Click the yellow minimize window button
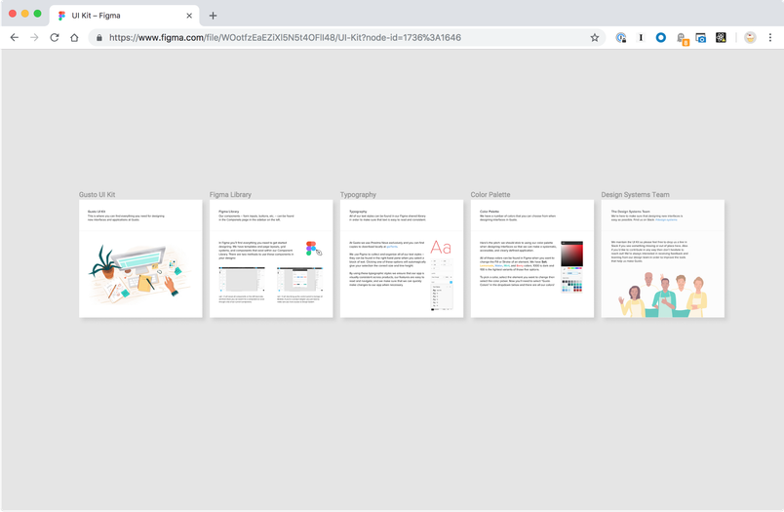 coord(25,14)
